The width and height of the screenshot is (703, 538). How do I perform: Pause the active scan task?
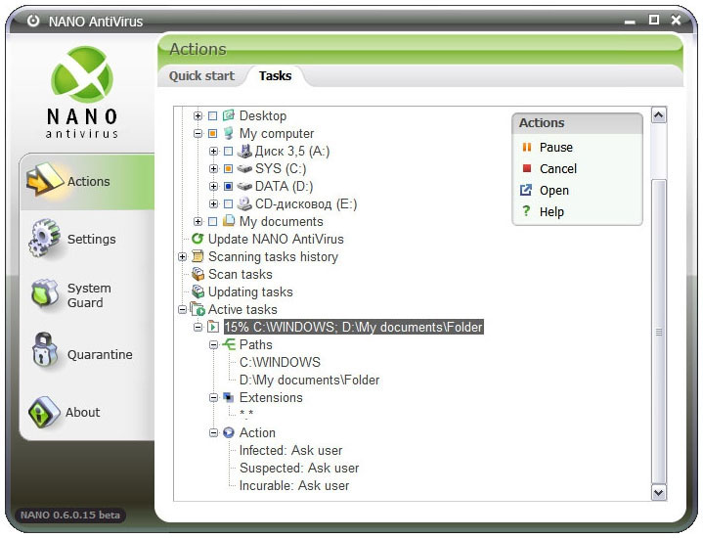click(555, 147)
